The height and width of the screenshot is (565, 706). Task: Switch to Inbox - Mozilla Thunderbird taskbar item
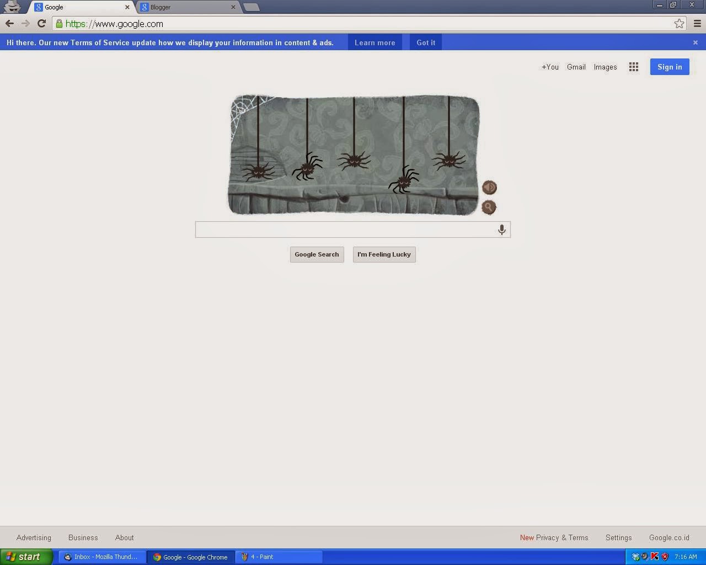102,557
